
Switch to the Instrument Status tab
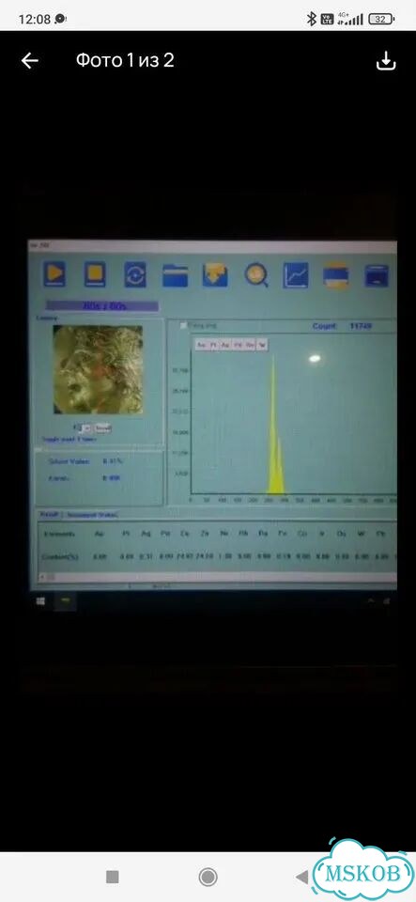pyautogui.click(x=92, y=514)
